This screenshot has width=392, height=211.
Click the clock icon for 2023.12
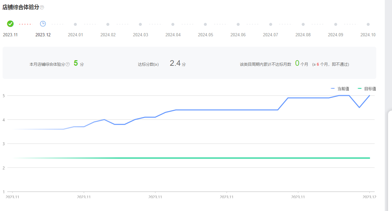coord(43,24)
